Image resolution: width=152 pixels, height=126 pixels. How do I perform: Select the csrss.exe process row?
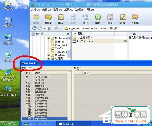[x=45, y=86]
